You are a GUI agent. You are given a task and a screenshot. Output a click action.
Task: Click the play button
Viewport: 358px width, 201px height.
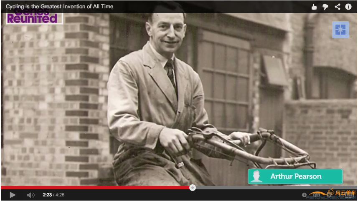coord(13,195)
